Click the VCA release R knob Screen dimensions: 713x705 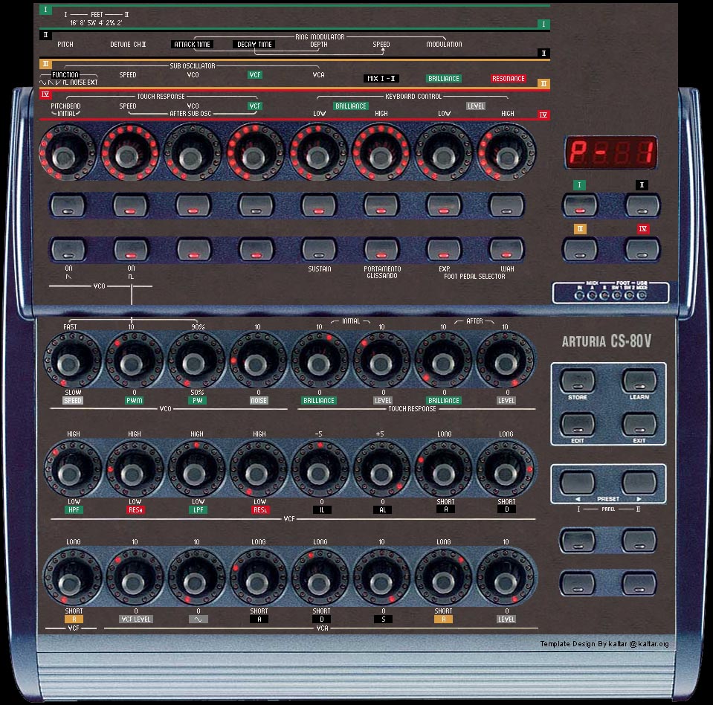pyautogui.click(x=444, y=578)
